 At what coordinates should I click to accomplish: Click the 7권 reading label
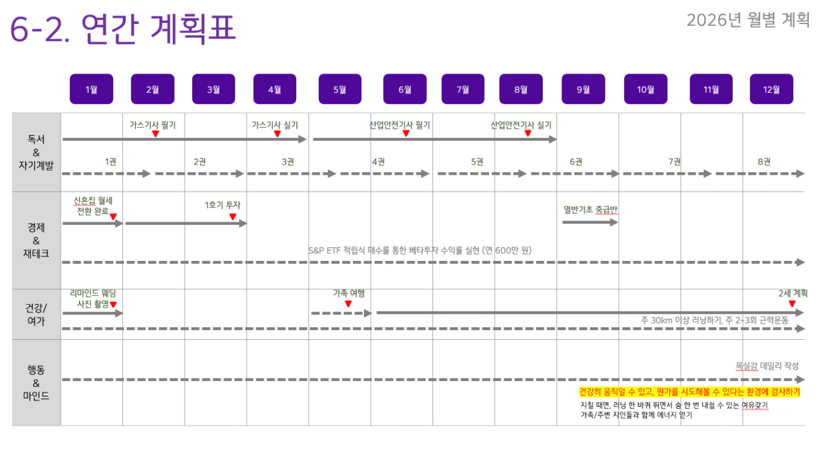675,162
